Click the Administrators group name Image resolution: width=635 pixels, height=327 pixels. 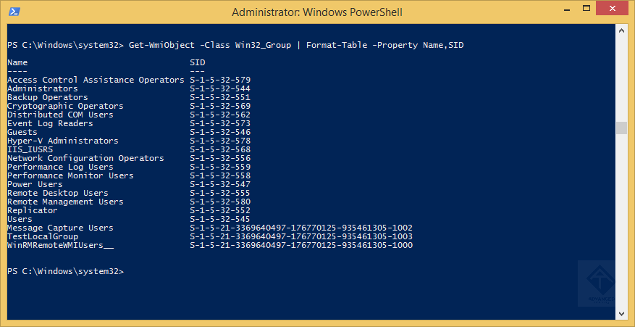(x=42, y=88)
